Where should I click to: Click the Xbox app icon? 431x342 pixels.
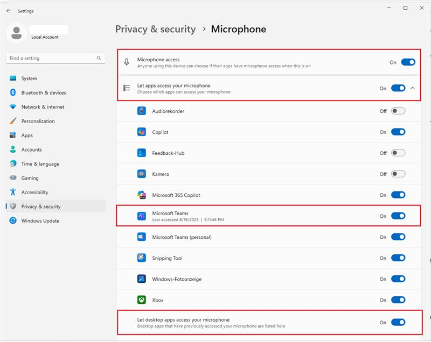[x=142, y=300]
